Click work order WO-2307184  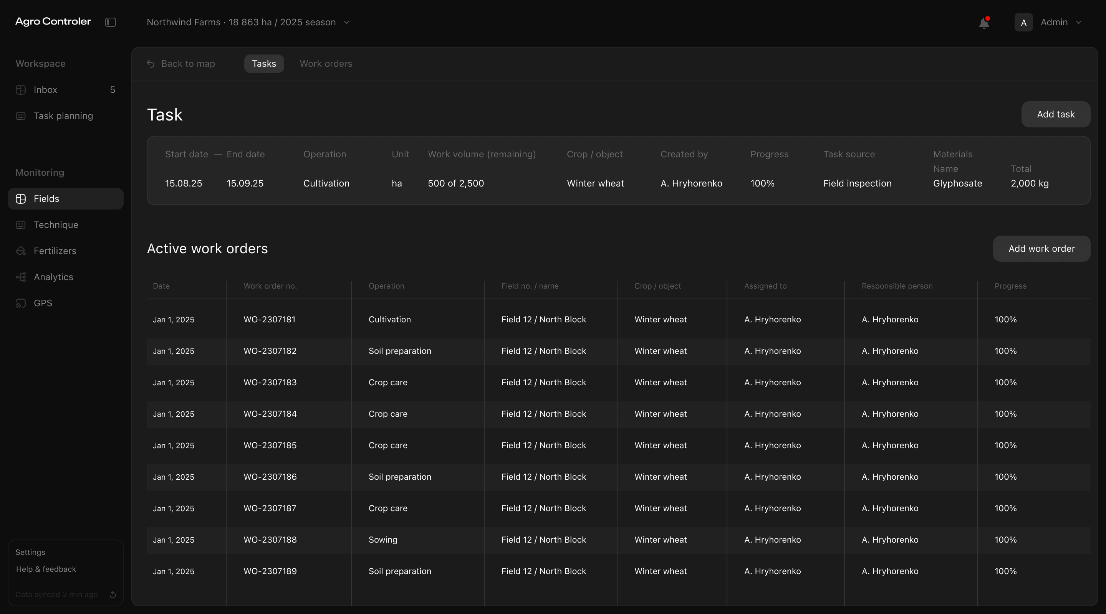(x=270, y=414)
